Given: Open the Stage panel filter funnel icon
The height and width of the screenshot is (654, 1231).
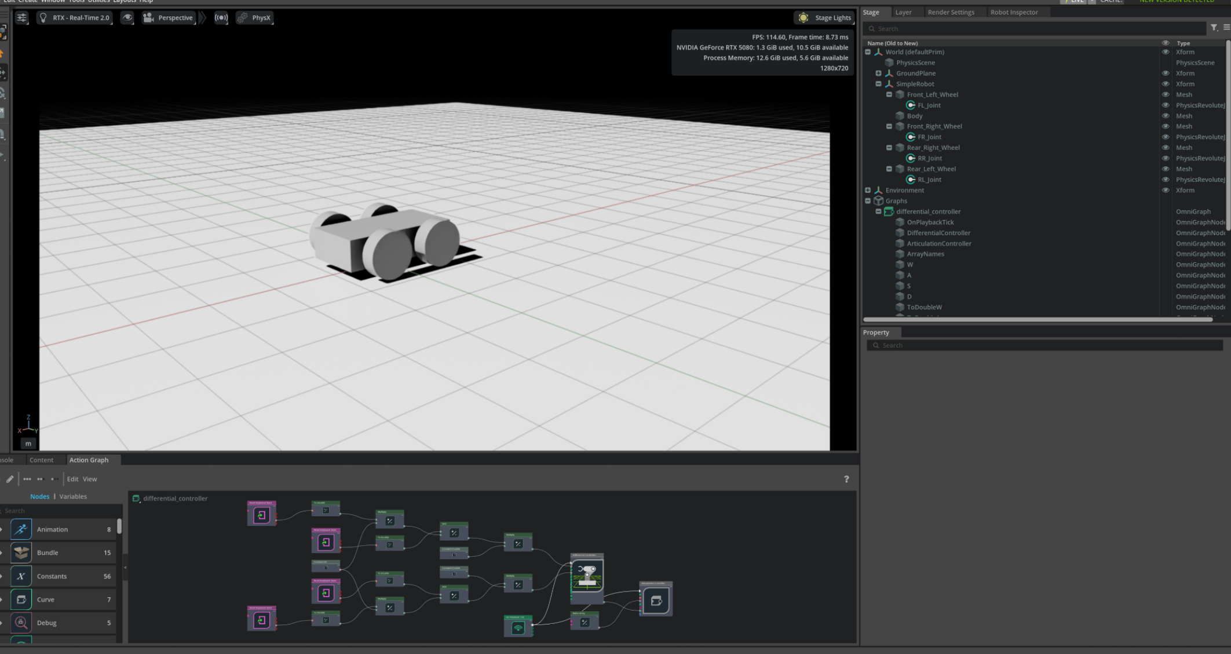Looking at the screenshot, I should point(1214,28).
